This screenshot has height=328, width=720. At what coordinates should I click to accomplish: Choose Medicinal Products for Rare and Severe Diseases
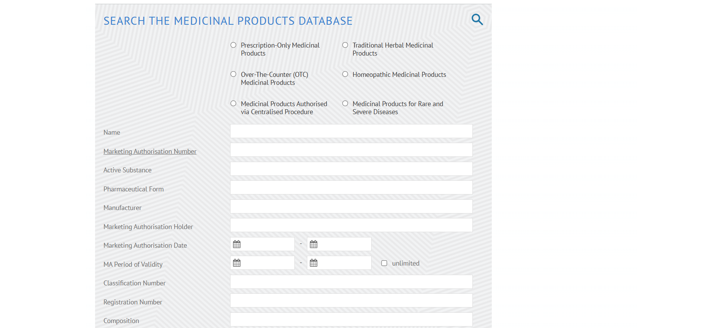coord(345,103)
